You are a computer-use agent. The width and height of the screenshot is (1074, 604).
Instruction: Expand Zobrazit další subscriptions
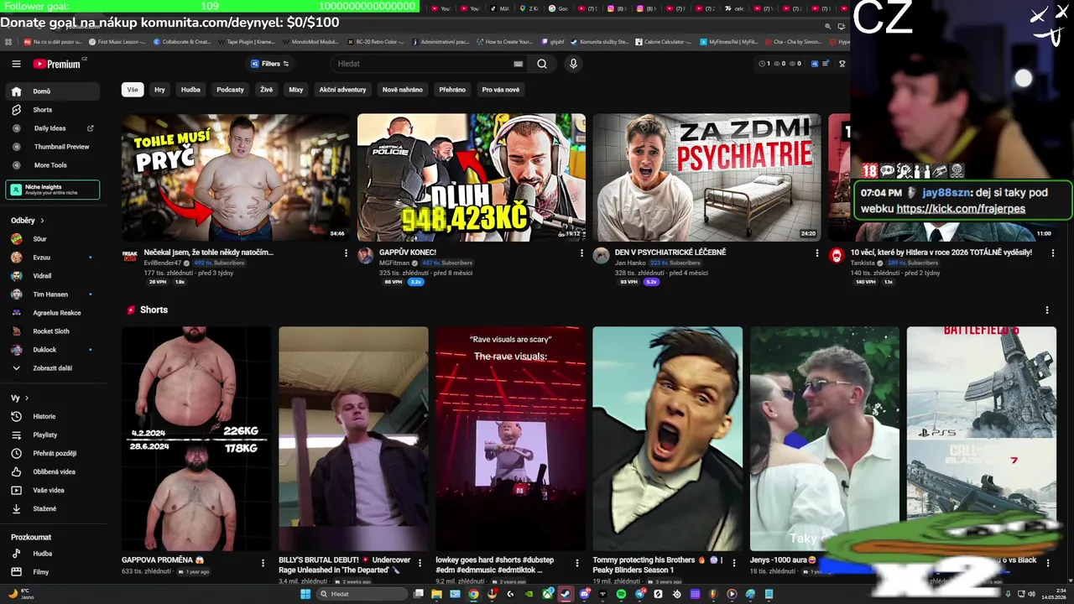(x=52, y=368)
